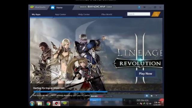Open the file explorer taskbar icon

[x=40, y=103]
